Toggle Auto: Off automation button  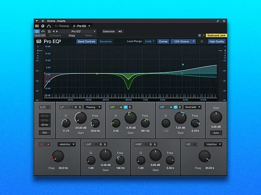tap(40, 36)
